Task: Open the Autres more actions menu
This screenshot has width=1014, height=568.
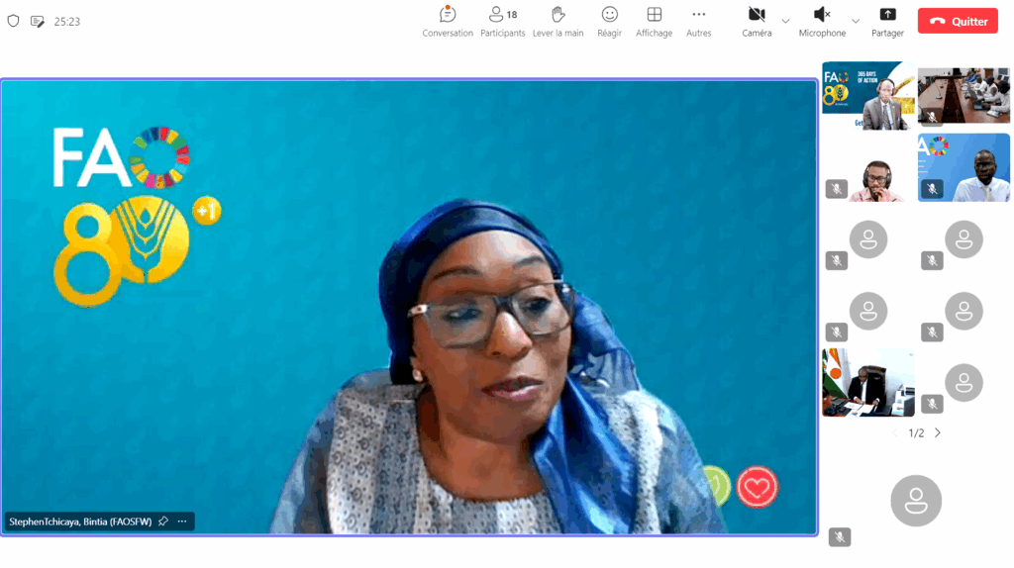Action: pos(699,21)
